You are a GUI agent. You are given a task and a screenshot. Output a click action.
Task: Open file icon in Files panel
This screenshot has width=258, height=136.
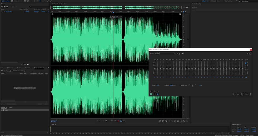point(2,7)
